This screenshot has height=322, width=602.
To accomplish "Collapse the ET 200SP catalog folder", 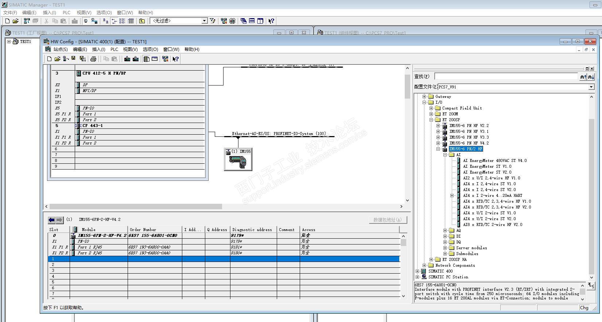I will pyautogui.click(x=431, y=120).
